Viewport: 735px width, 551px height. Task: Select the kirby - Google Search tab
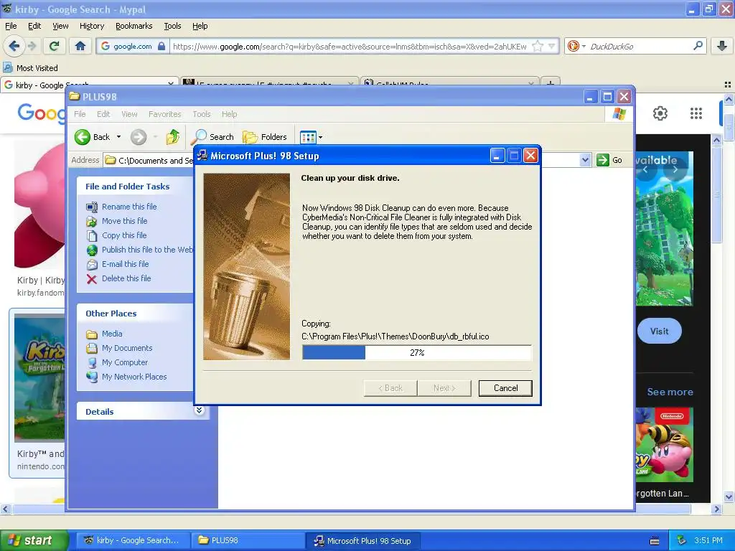(x=89, y=85)
